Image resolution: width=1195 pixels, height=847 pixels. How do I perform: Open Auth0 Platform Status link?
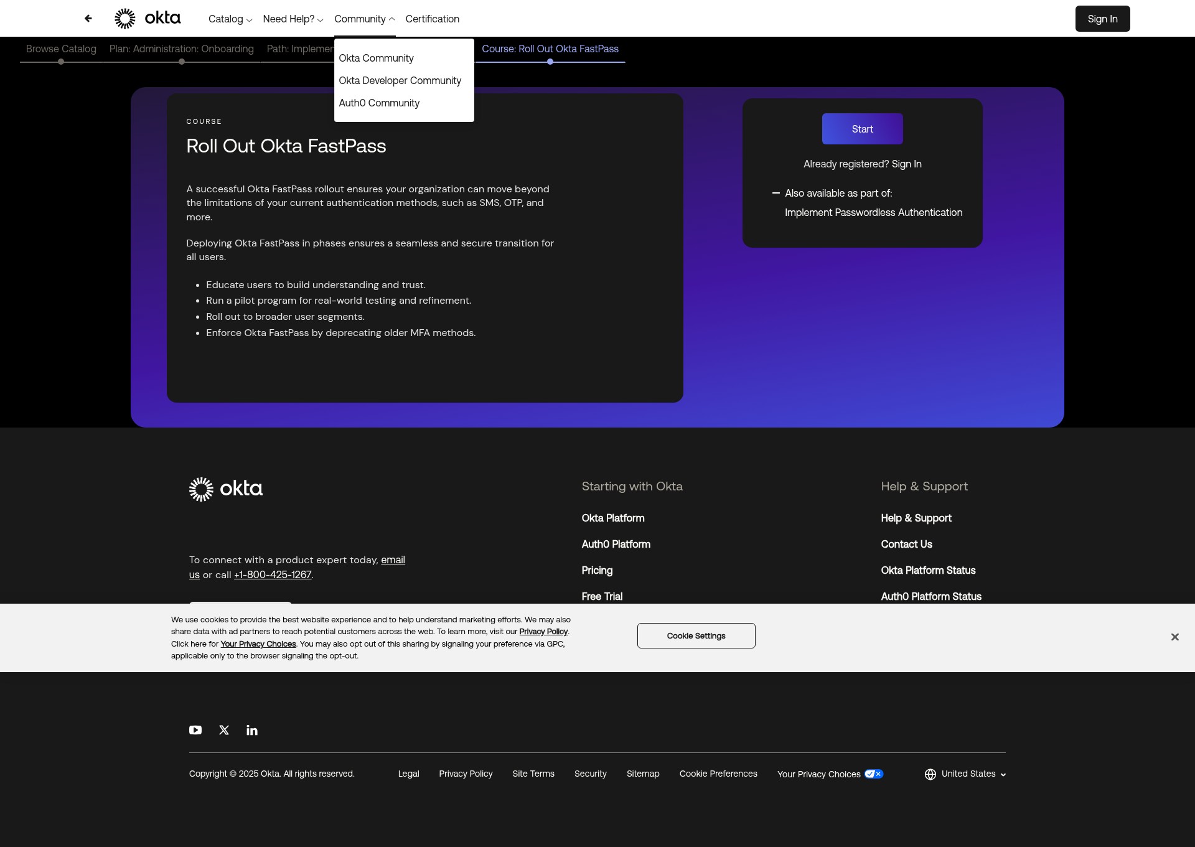click(932, 597)
